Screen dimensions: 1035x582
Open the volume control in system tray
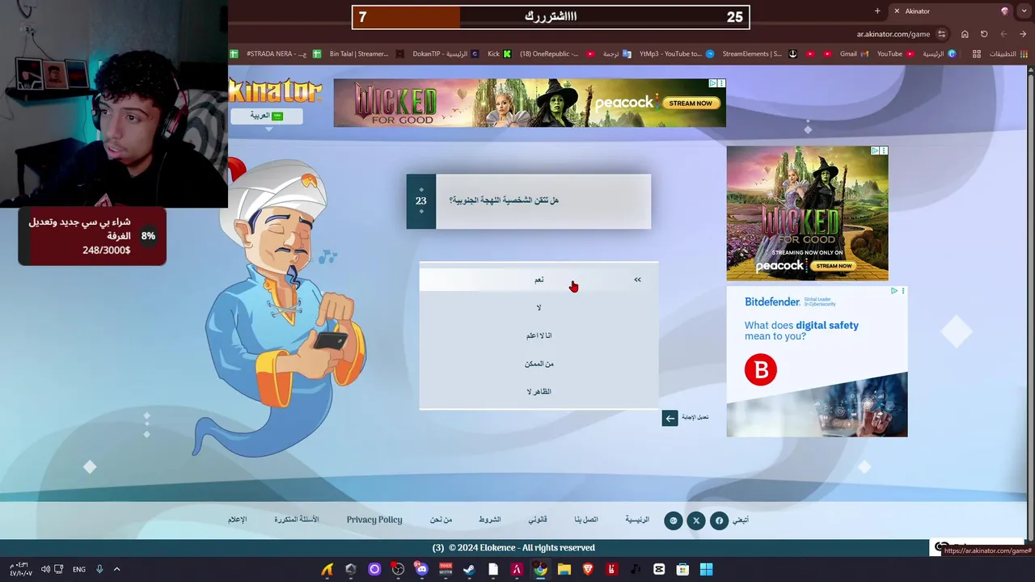(46, 569)
